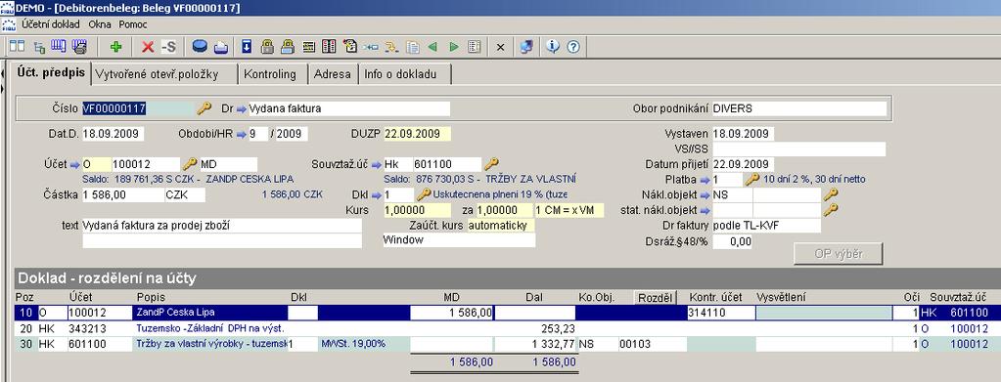Viewport: 1001px width, 382px height.
Task: Click the padlock icon with blue base
Action: point(288,47)
